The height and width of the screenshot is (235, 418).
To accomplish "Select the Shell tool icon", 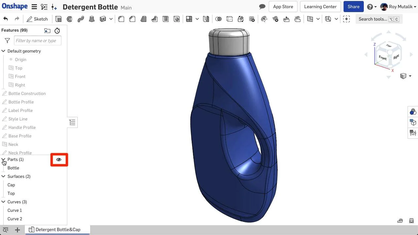I will 166,19.
